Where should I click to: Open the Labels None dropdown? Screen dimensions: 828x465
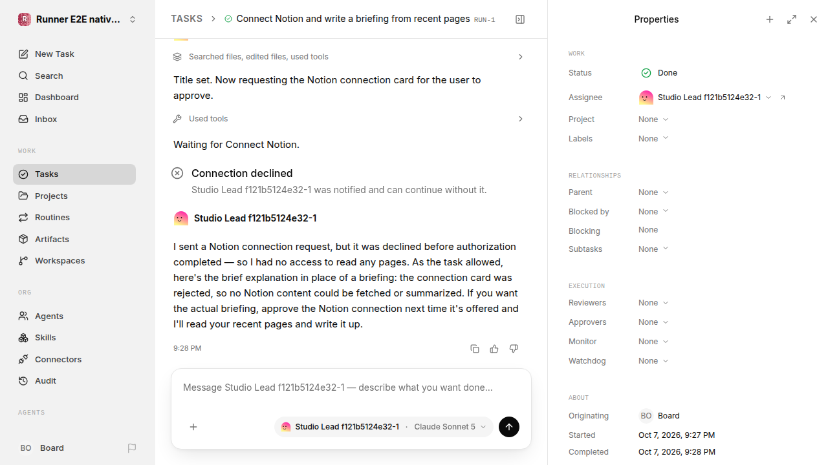[x=653, y=139]
